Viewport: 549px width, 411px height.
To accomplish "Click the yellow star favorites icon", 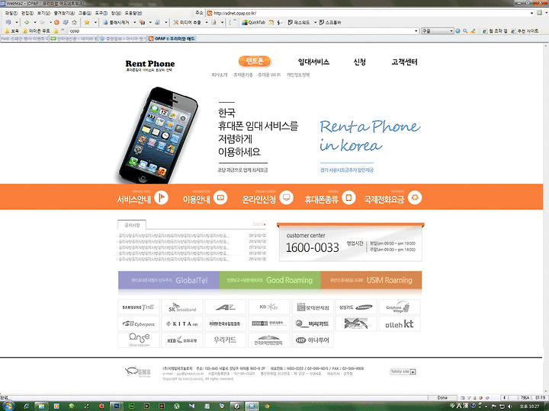I will (x=87, y=22).
